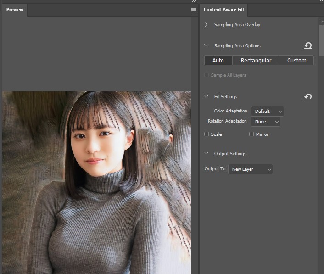Enable the Mirror checkbox
Image resolution: width=324 pixels, height=274 pixels.
pos(251,134)
